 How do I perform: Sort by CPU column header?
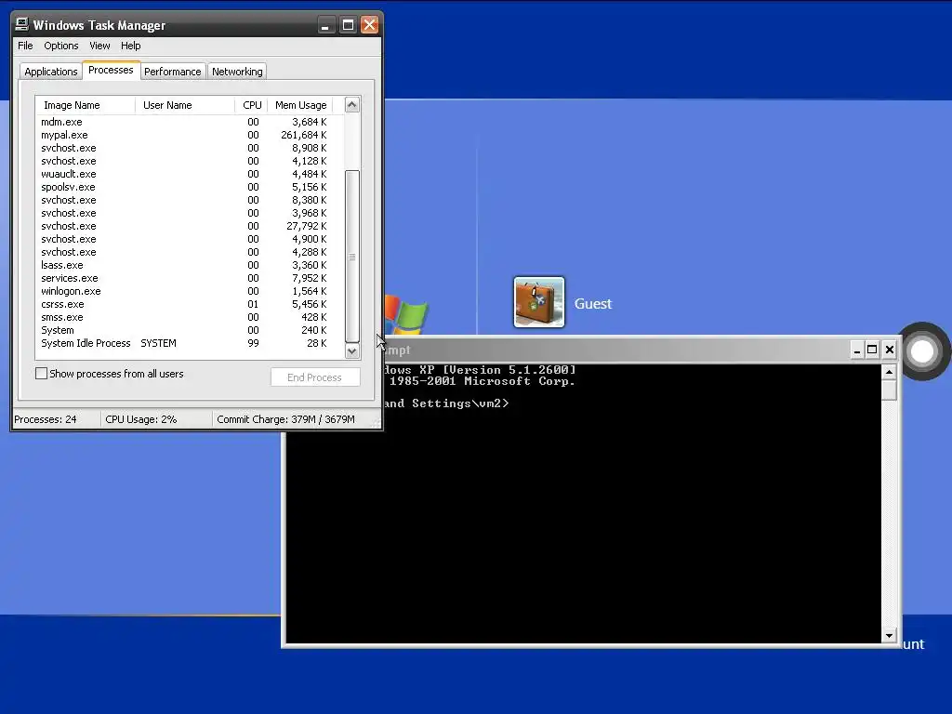point(251,105)
